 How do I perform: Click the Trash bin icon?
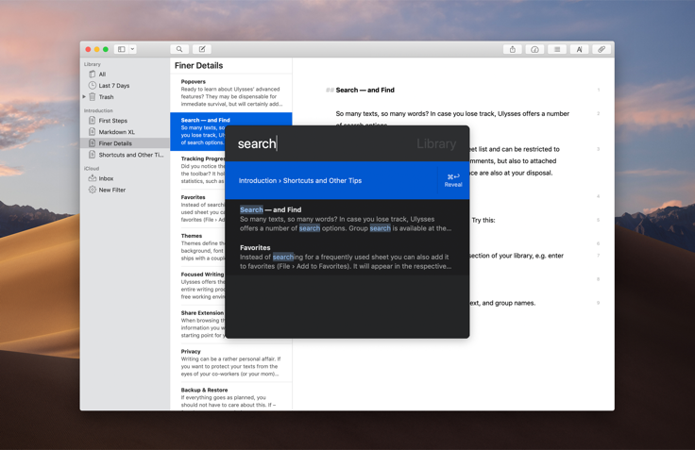click(93, 97)
